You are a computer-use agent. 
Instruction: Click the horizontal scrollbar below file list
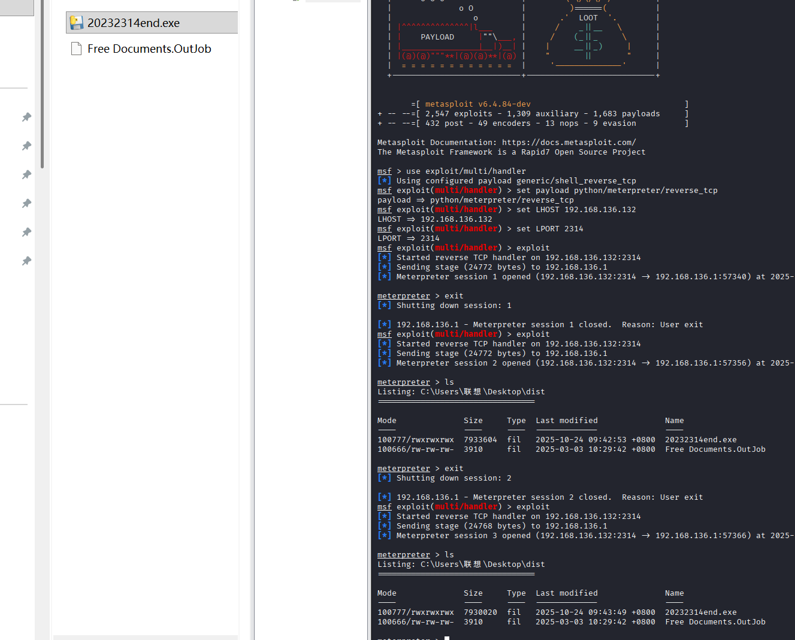146,637
